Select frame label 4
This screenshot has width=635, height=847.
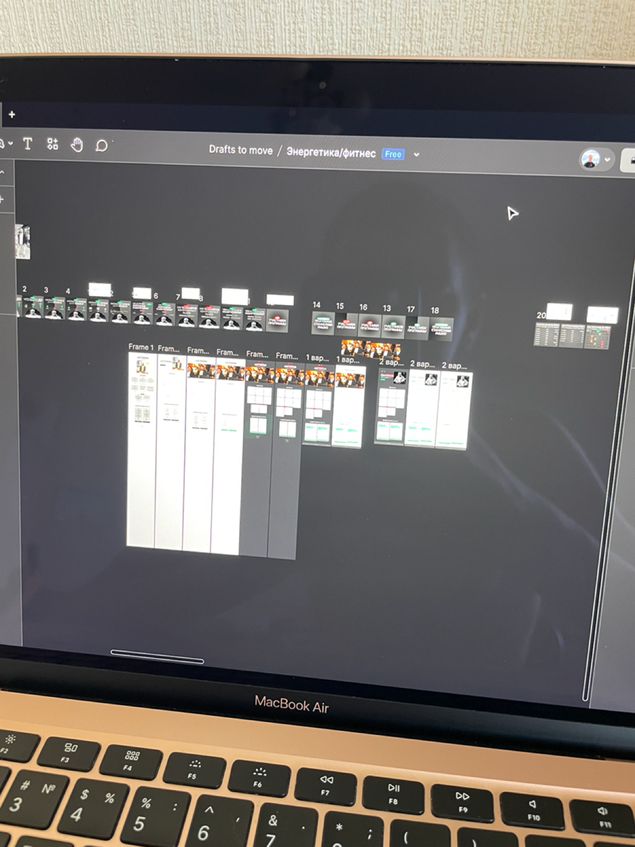click(x=68, y=291)
